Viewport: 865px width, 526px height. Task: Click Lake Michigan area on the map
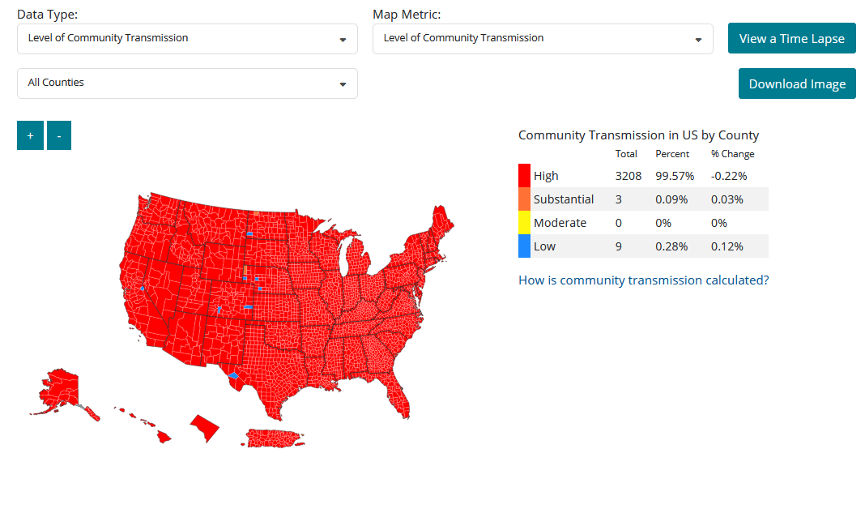[352, 255]
